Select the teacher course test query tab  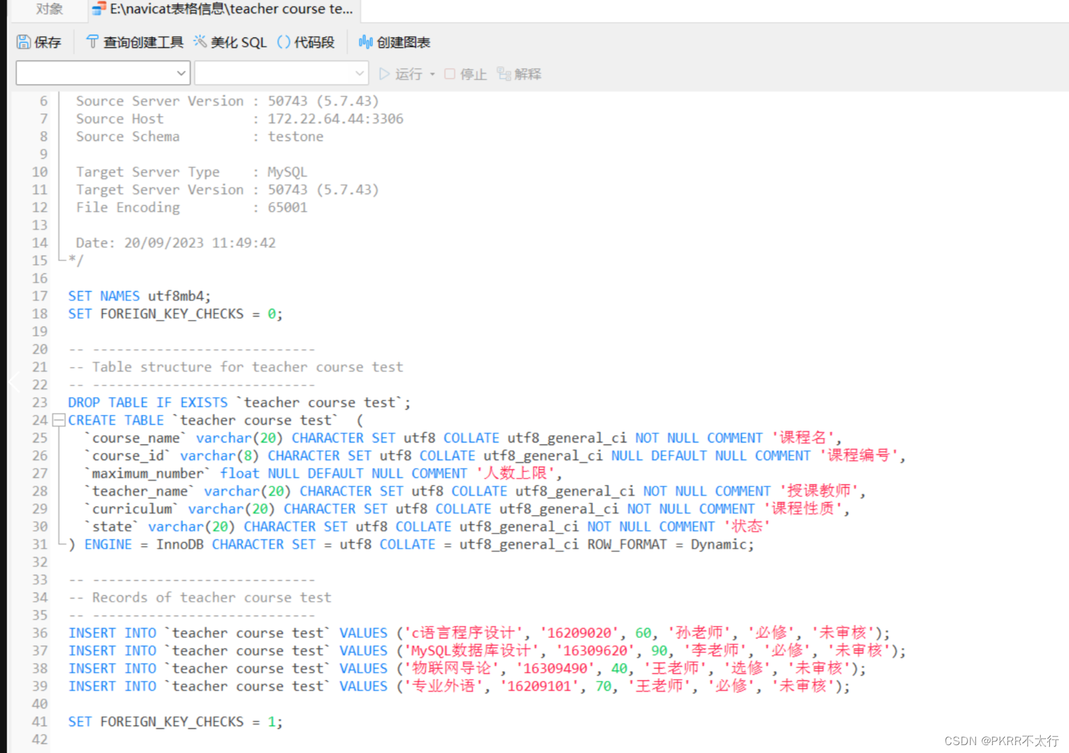pos(224,9)
